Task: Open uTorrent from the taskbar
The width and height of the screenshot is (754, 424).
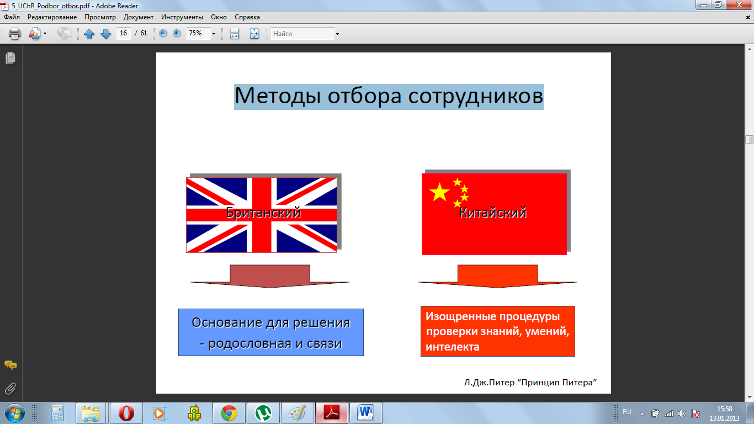Action: point(263,413)
